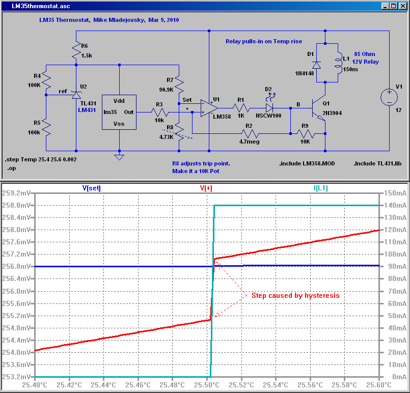Click the 150mA right axis label
Viewport: 410px width, 393px height.
point(395,193)
